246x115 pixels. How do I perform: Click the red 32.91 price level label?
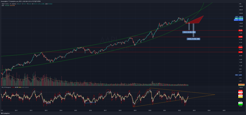pos(240,47)
